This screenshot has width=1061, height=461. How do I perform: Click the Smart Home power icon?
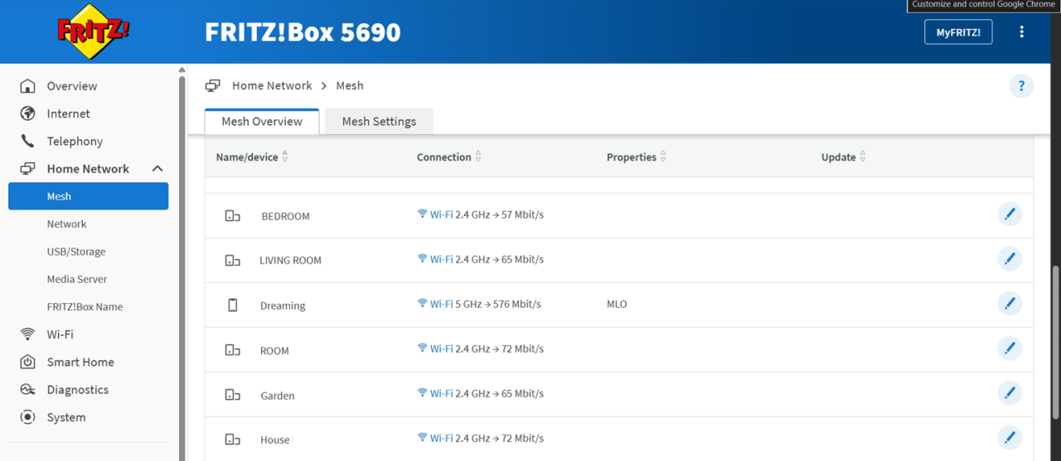27,363
